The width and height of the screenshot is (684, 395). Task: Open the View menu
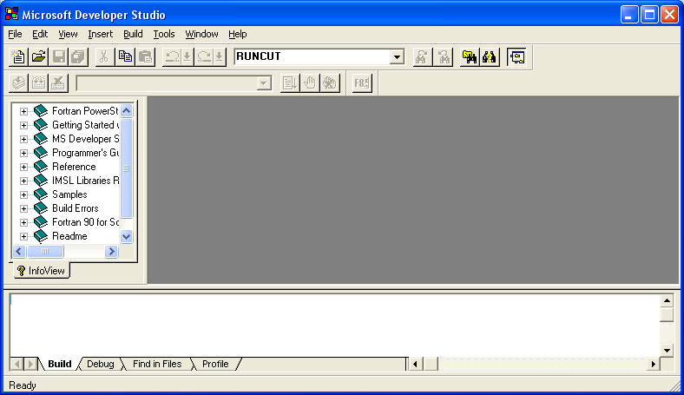tap(68, 34)
